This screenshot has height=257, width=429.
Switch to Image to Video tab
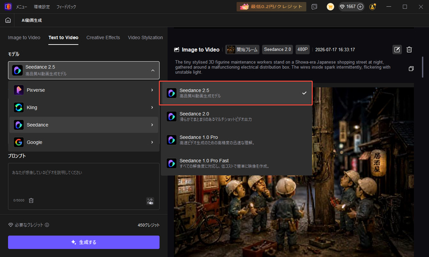(x=24, y=38)
